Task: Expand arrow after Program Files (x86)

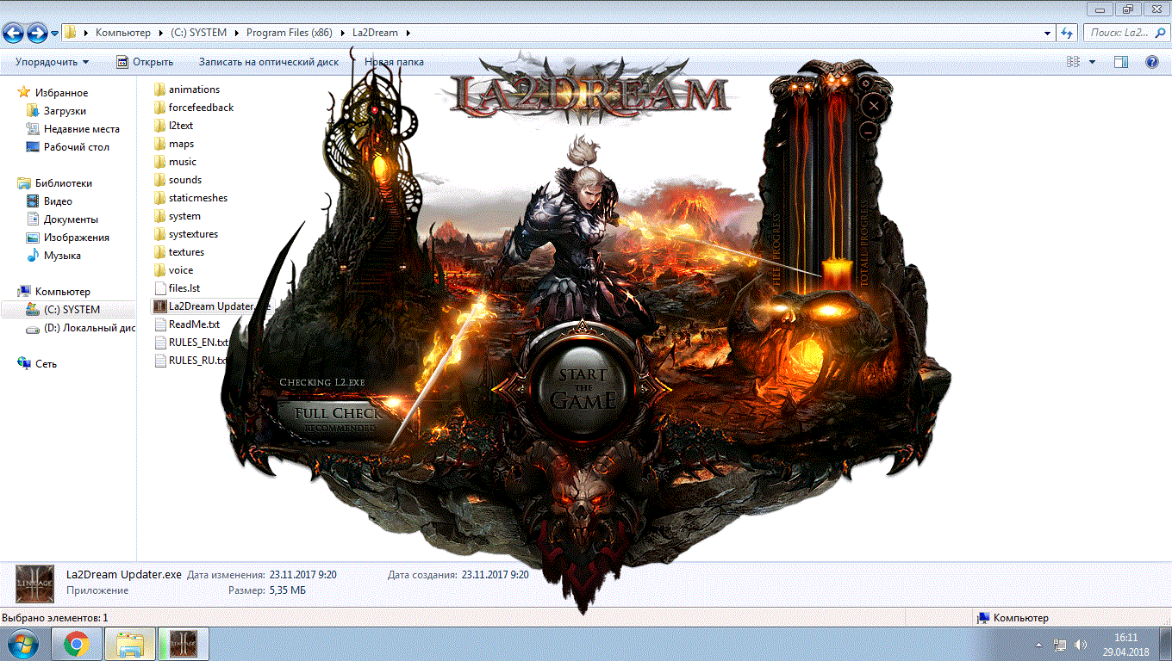Action: click(341, 33)
